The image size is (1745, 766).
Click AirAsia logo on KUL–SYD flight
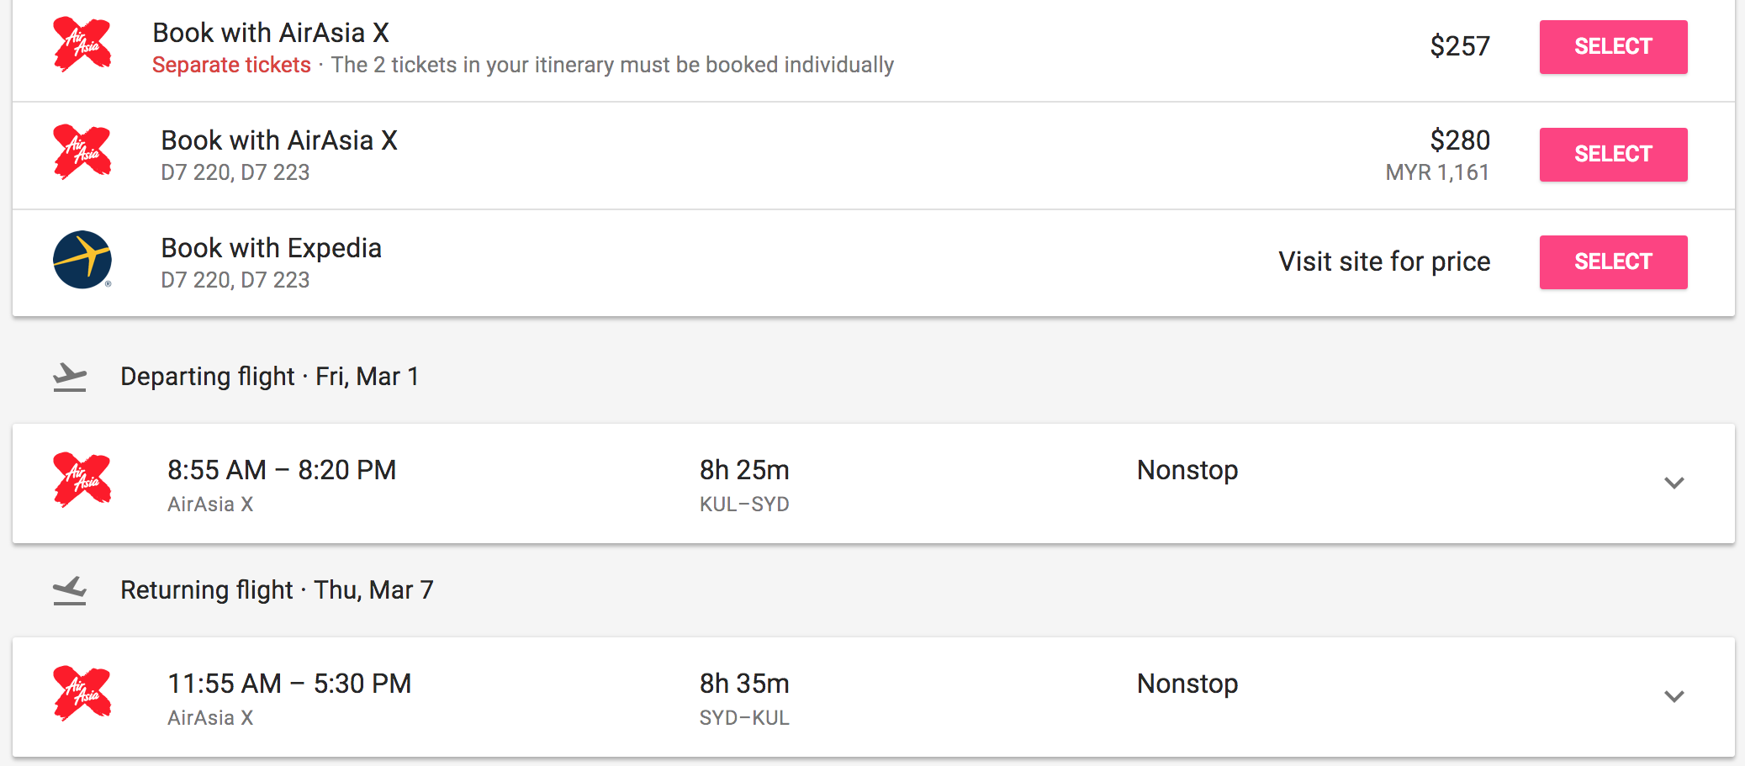82,480
